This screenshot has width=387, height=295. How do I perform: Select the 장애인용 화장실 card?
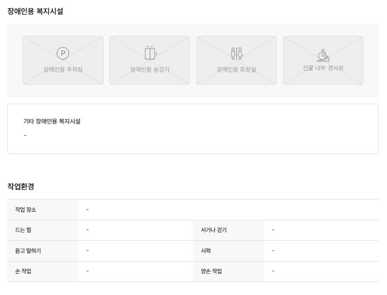coord(237,60)
